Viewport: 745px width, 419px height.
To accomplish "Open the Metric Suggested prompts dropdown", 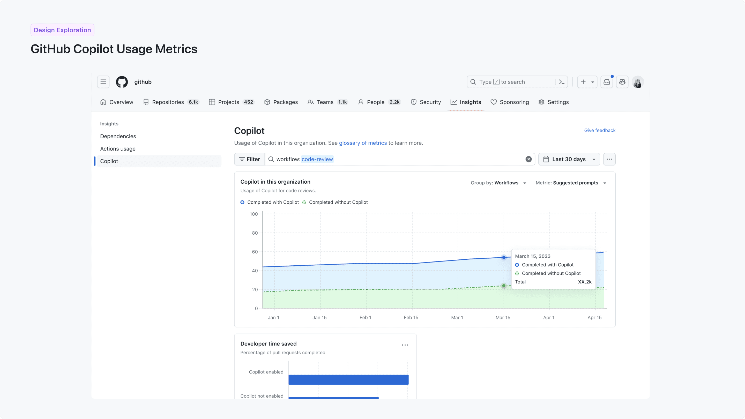I will coord(571,183).
